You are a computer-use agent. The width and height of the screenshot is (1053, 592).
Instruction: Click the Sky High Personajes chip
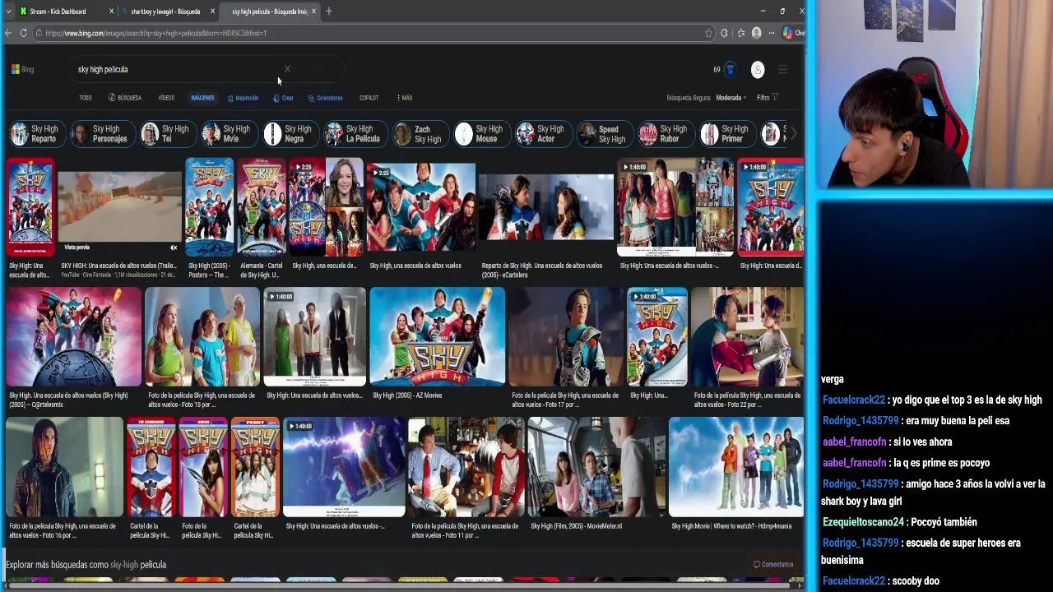pyautogui.click(x=101, y=134)
